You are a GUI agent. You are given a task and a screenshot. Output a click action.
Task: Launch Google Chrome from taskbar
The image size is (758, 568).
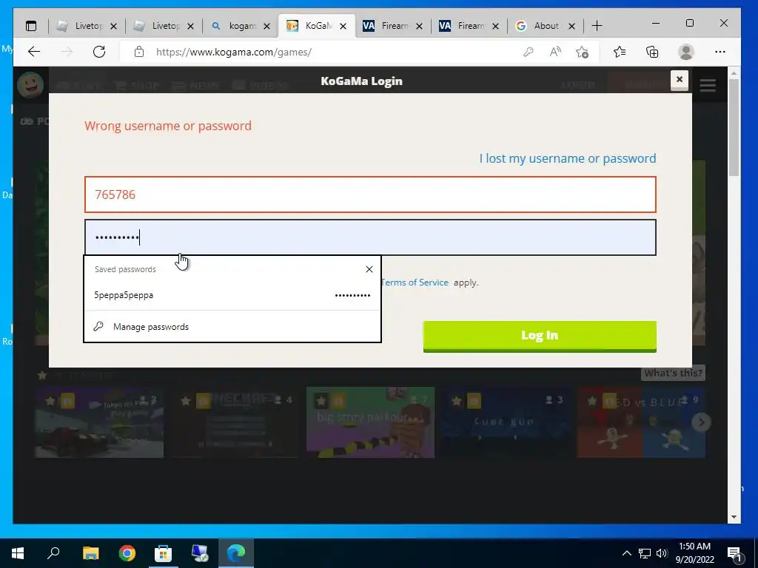(x=127, y=553)
